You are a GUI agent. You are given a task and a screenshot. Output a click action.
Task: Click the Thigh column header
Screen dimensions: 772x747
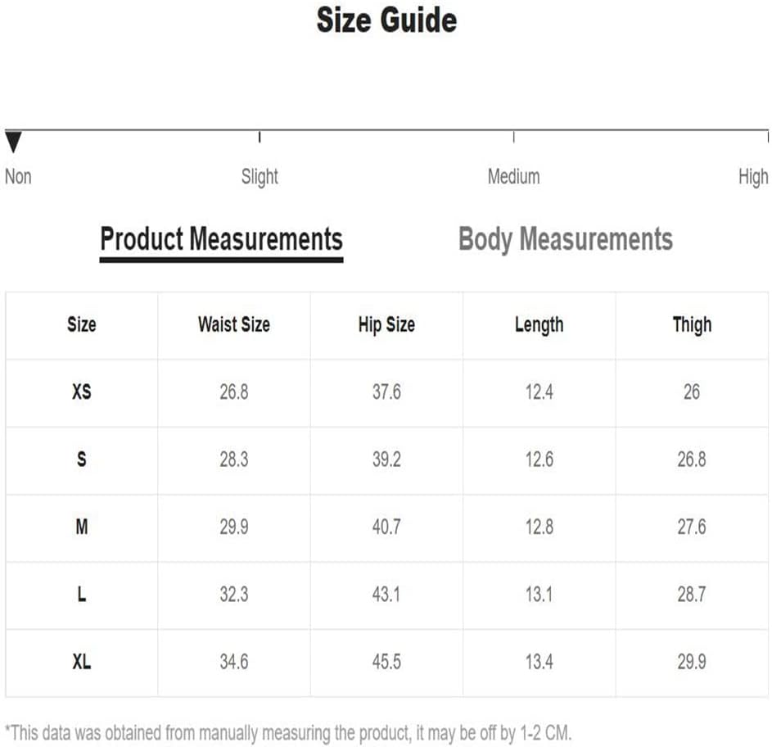click(x=692, y=324)
